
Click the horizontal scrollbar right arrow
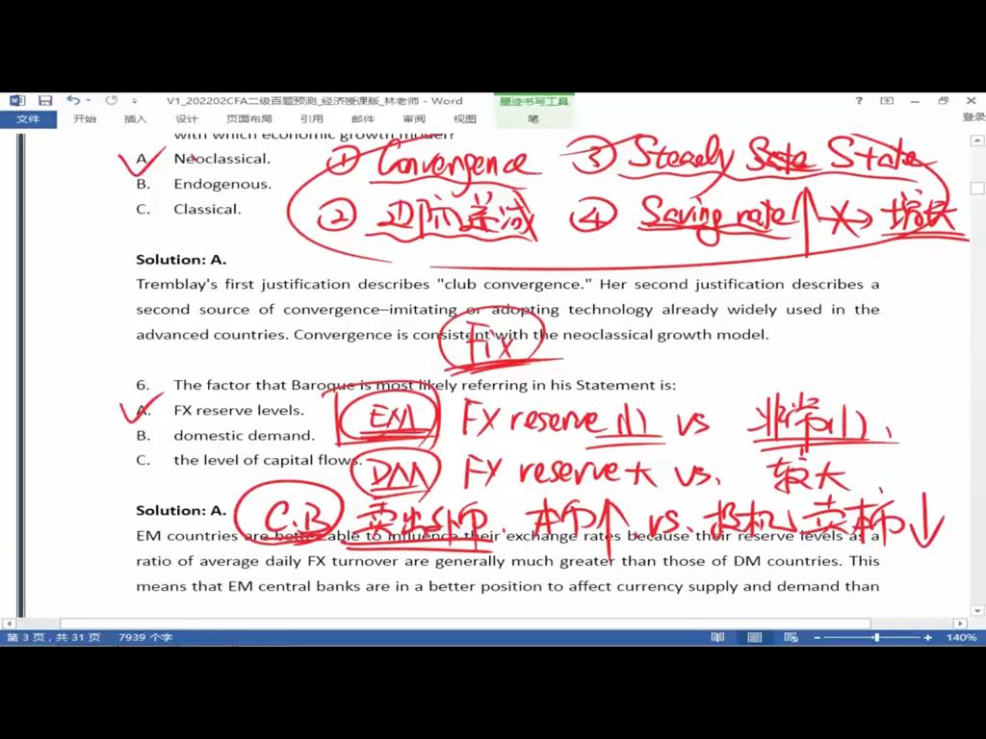coord(960,624)
